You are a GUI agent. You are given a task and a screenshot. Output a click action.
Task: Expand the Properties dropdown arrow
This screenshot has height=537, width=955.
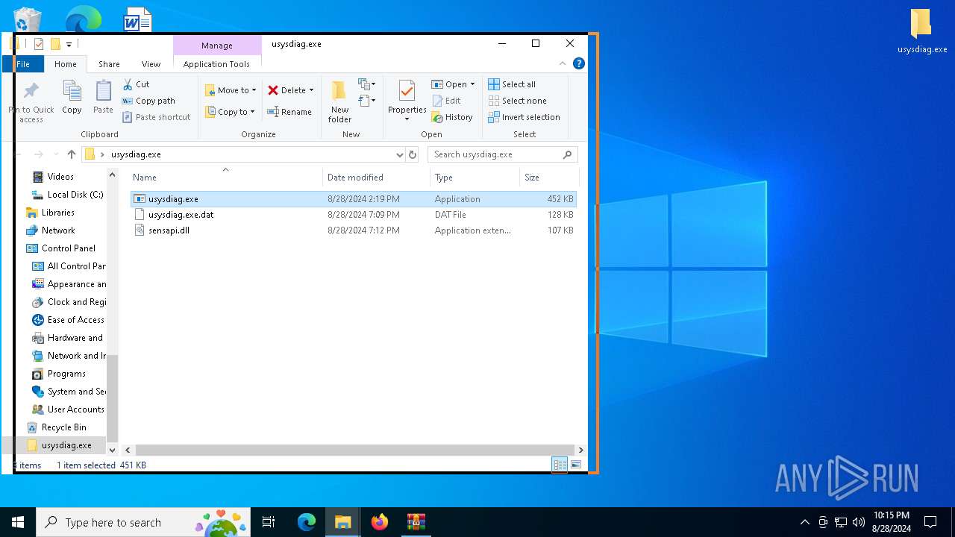407,119
